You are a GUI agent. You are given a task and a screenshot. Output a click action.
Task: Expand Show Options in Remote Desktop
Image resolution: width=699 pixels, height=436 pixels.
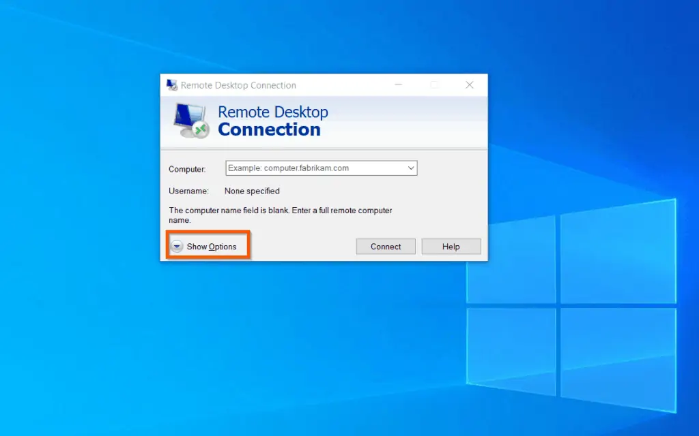[203, 247]
